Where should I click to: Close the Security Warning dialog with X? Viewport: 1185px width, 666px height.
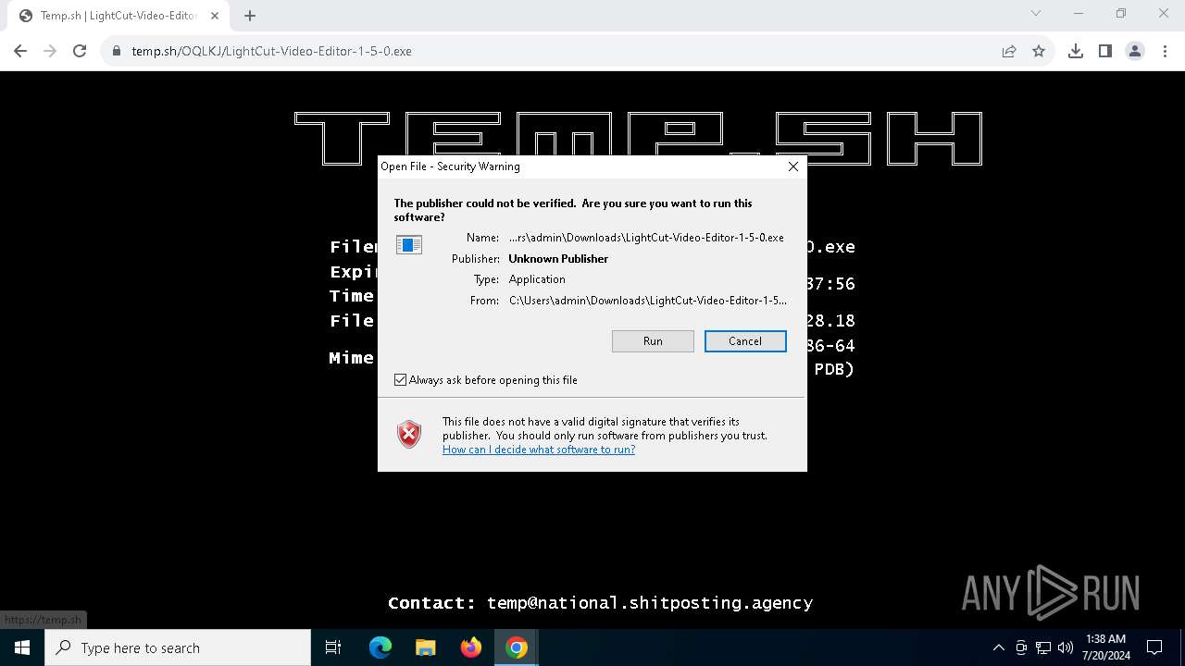[x=792, y=166]
